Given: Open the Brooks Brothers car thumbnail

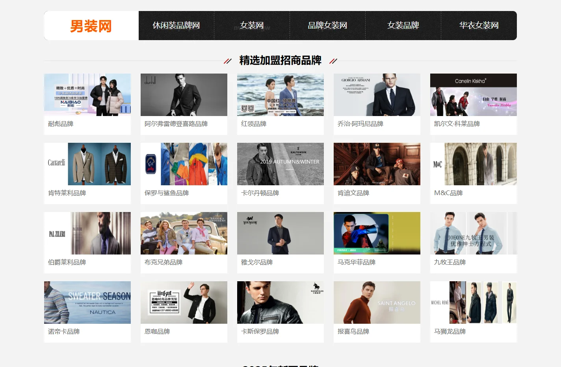Looking at the screenshot, I should point(184,233).
